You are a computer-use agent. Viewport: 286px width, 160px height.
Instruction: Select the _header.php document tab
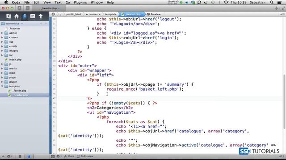(49, 8)
